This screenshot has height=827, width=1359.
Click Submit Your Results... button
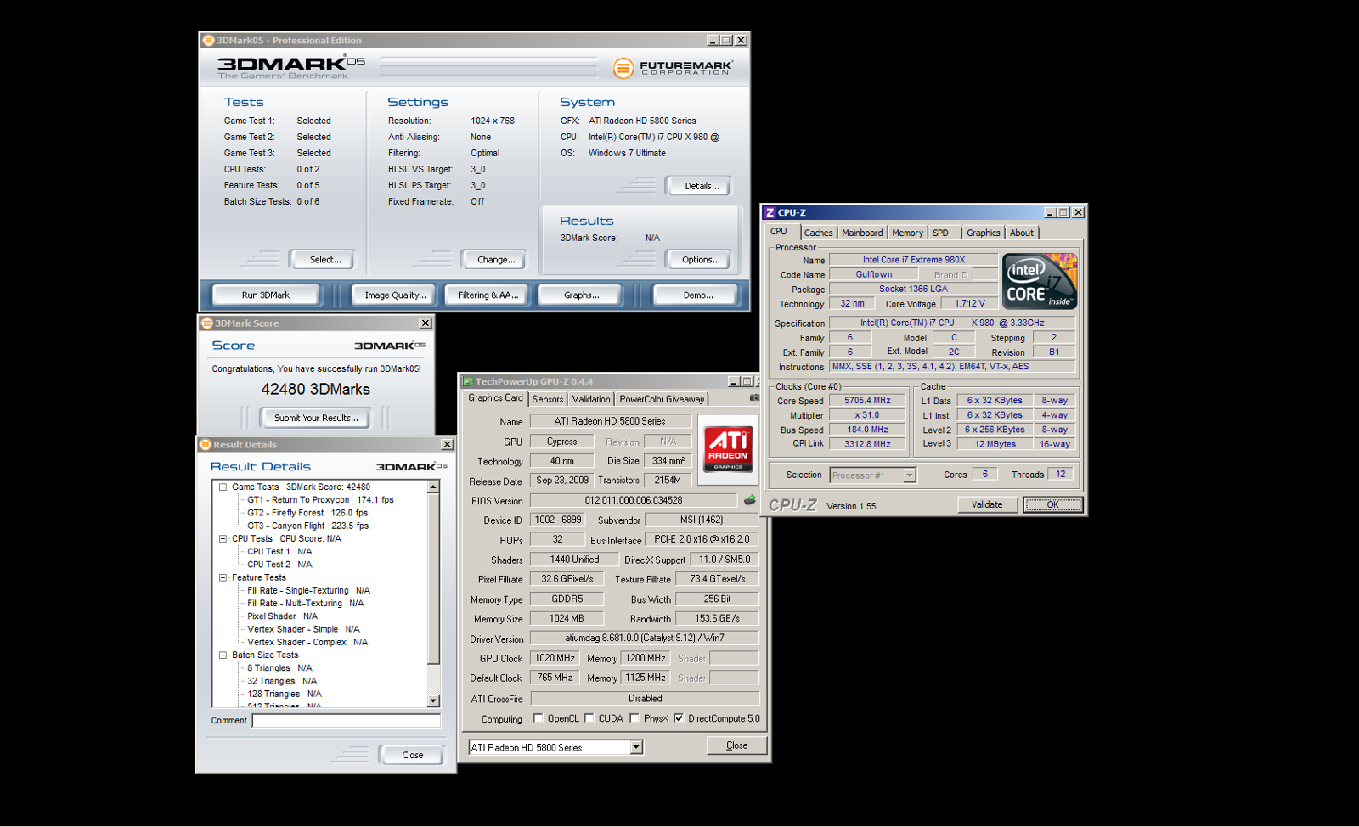(x=316, y=418)
